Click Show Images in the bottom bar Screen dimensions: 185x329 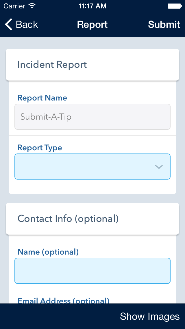pyautogui.click(x=150, y=316)
